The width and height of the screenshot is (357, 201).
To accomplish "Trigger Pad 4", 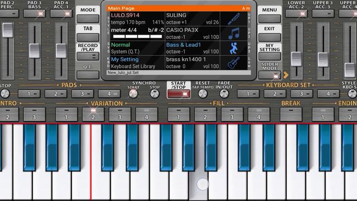I will (x=109, y=94).
